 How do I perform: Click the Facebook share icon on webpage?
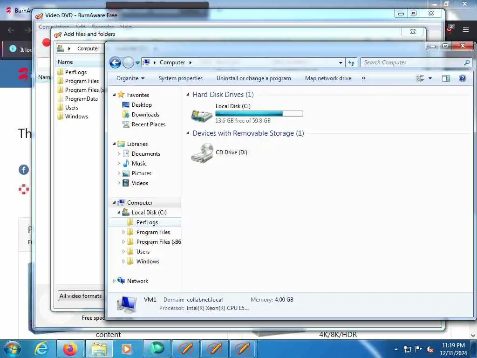[24, 170]
